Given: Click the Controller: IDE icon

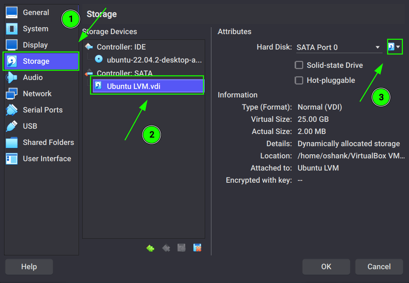Looking at the screenshot, I should coord(89,47).
